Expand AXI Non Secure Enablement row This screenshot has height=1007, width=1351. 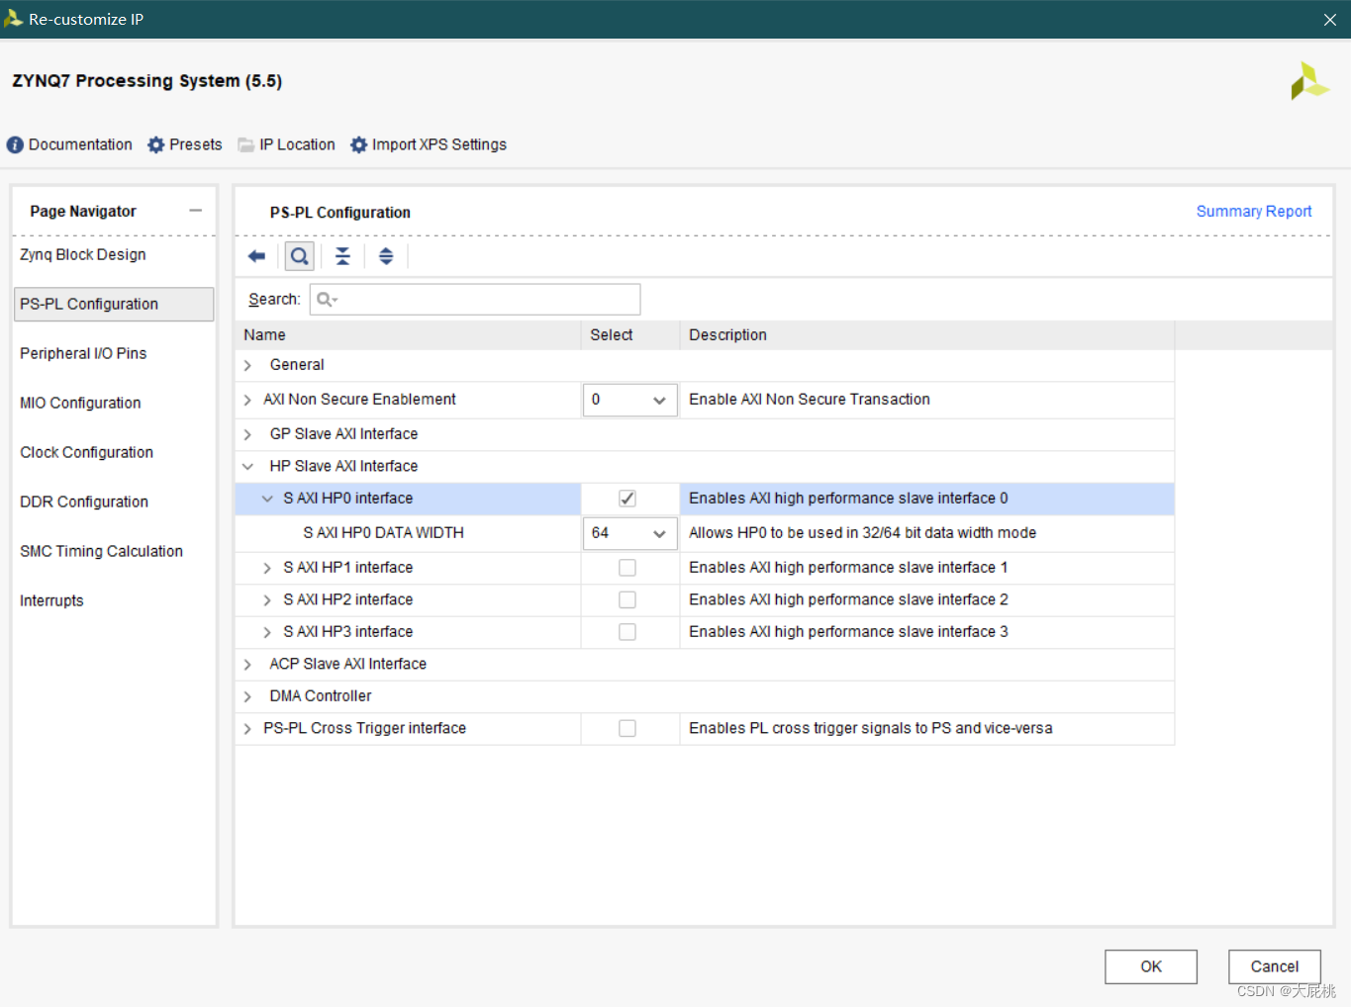247,400
